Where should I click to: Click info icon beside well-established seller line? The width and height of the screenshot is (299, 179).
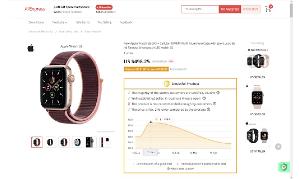click(x=204, y=98)
